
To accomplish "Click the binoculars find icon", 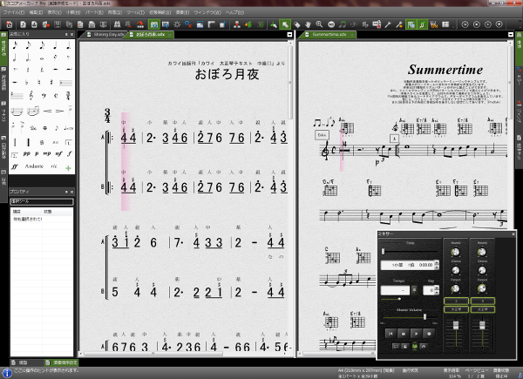I will [117, 24].
